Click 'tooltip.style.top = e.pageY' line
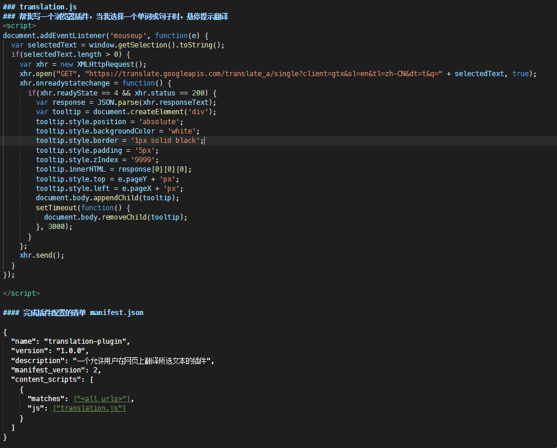Viewport: 557px width, 448px height. pos(107,179)
